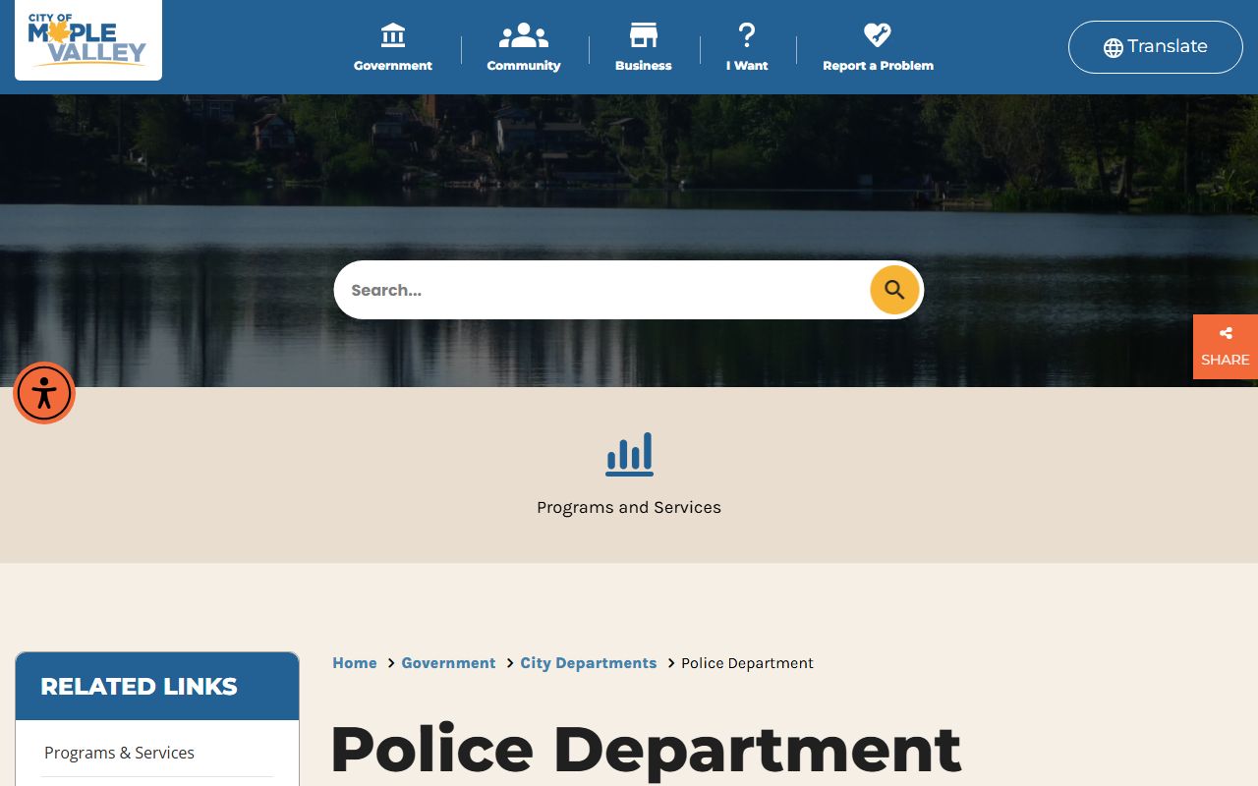Open Government breadcrumb link

(448, 663)
